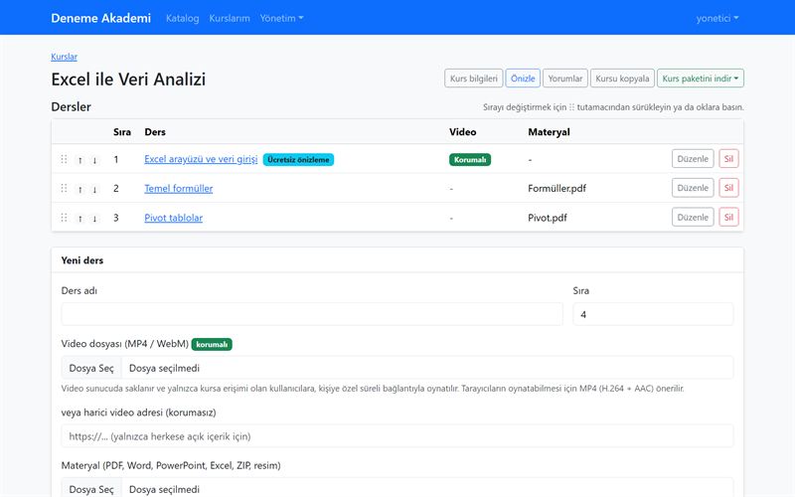Move Pivot tablolar lesson up
This screenshot has height=497, width=795.
80,219
